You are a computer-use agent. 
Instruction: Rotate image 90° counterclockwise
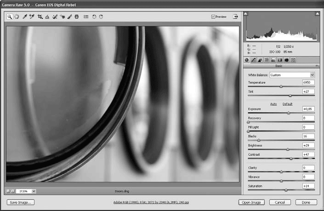[x=94, y=17]
